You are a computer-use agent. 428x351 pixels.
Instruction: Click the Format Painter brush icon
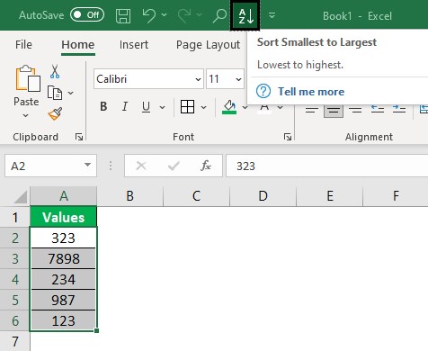55,114
